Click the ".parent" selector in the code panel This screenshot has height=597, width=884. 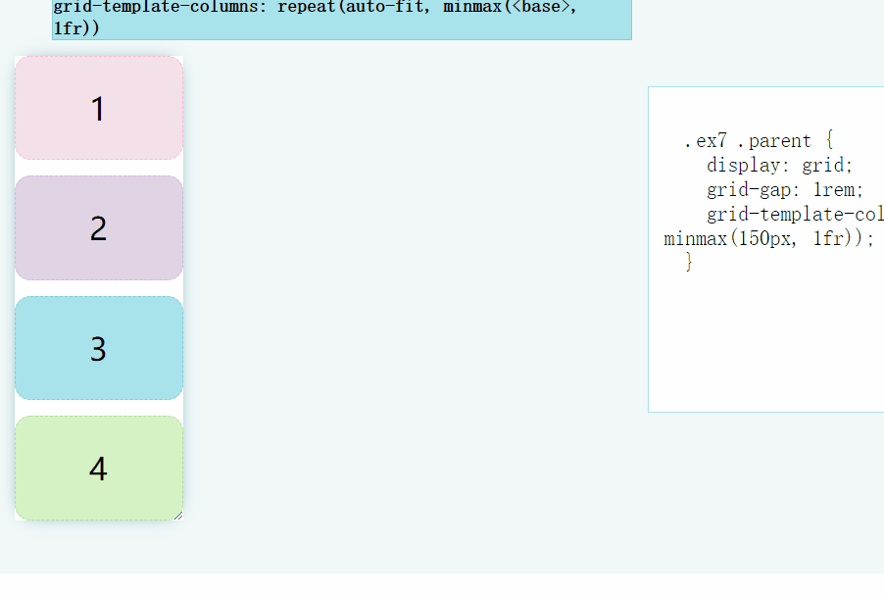click(x=773, y=140)
